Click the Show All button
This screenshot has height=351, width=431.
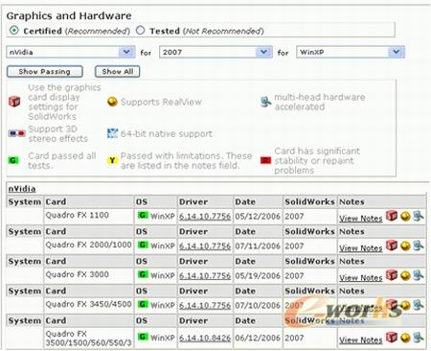[118, 71]
